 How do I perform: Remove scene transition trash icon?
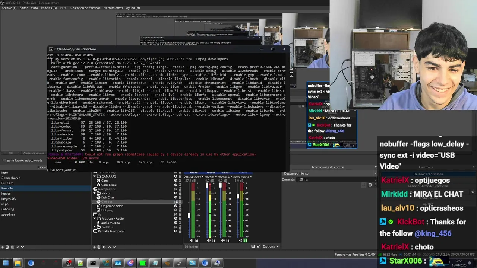pyautogui.click(x=370, y=185)
